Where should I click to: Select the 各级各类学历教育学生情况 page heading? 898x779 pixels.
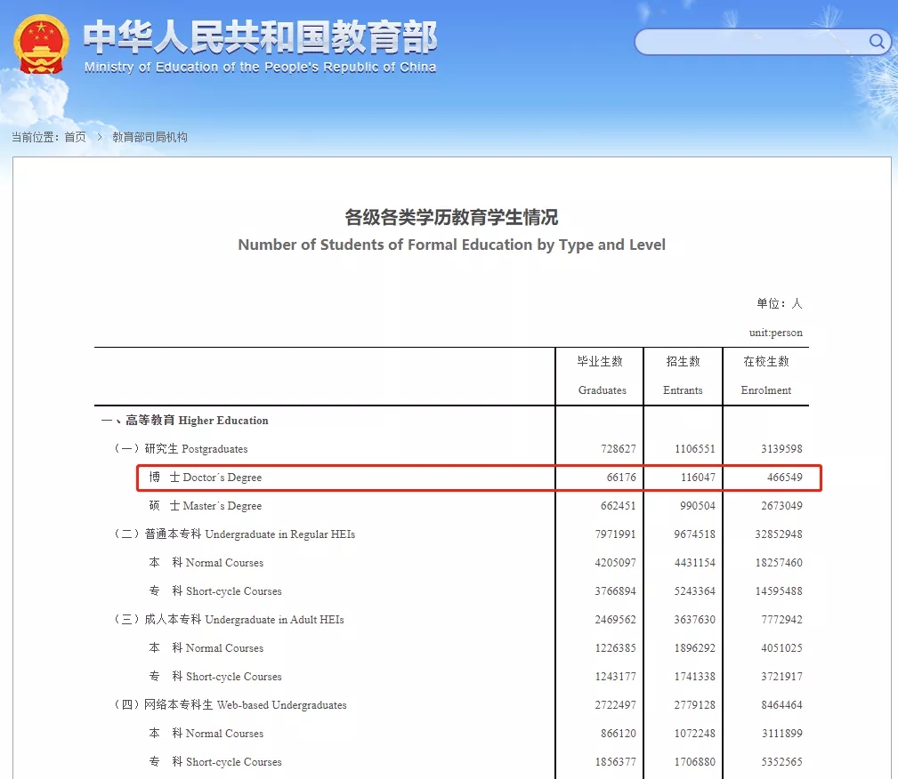[x=451, y=217]
